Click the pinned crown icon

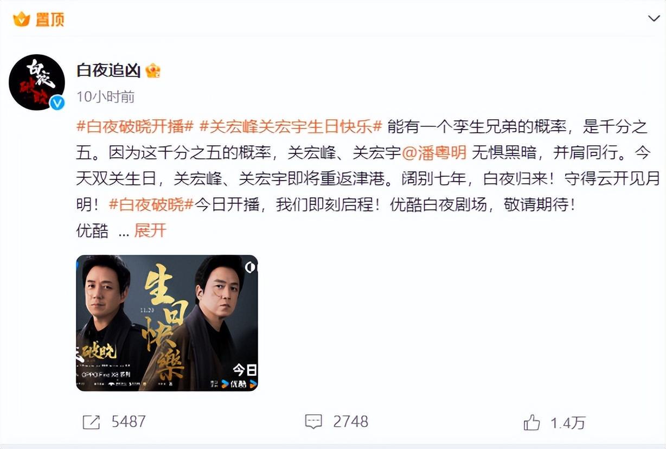click(x=21, y=19)
